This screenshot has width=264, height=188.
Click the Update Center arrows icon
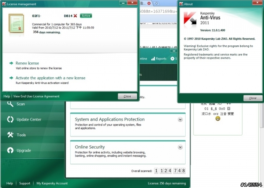tap(10, 119)
